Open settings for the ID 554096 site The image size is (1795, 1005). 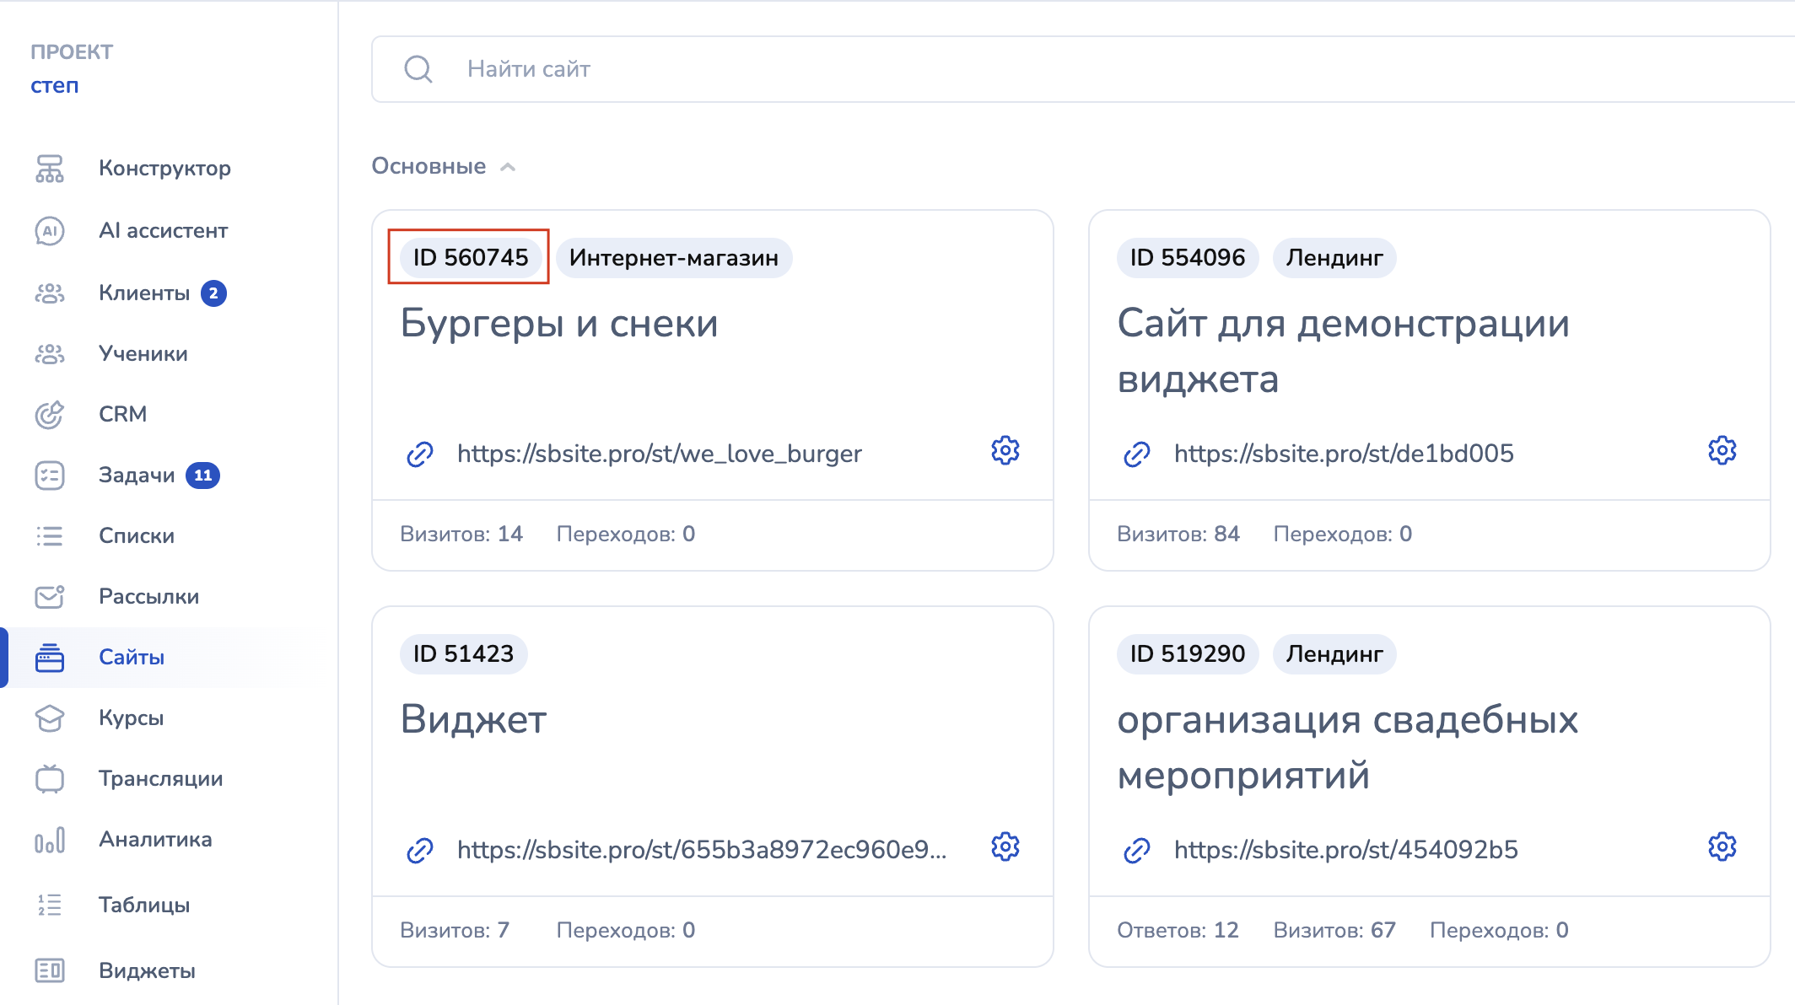1722,451
